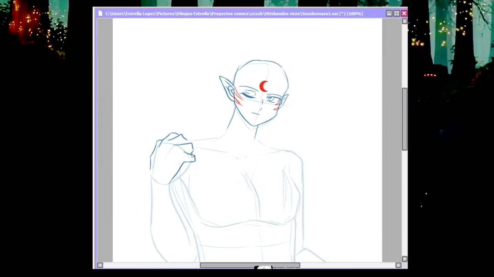This screenshot has width=494, height=277.
Task: Click the horizontal scrollbar thumb
Action: tap(250, 265)
